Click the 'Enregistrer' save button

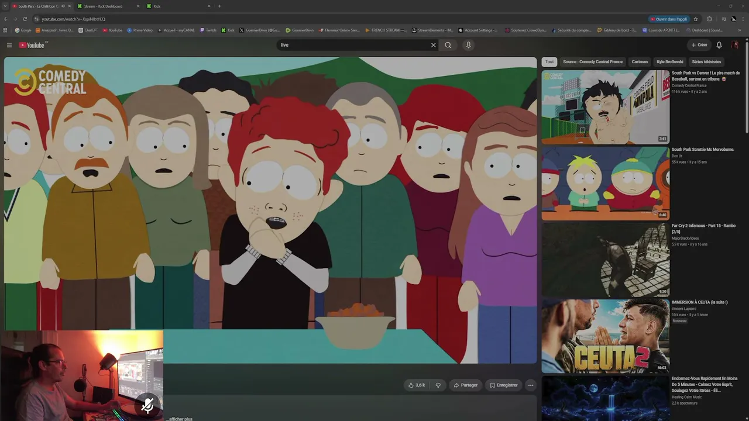click(504, 385)
